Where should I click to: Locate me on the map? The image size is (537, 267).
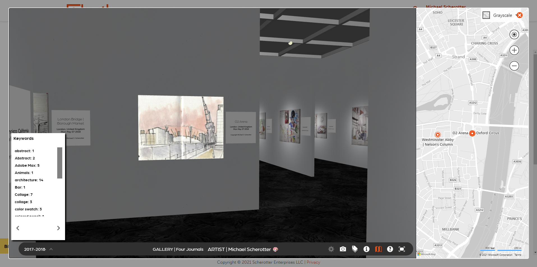click(x=514, y=34)
